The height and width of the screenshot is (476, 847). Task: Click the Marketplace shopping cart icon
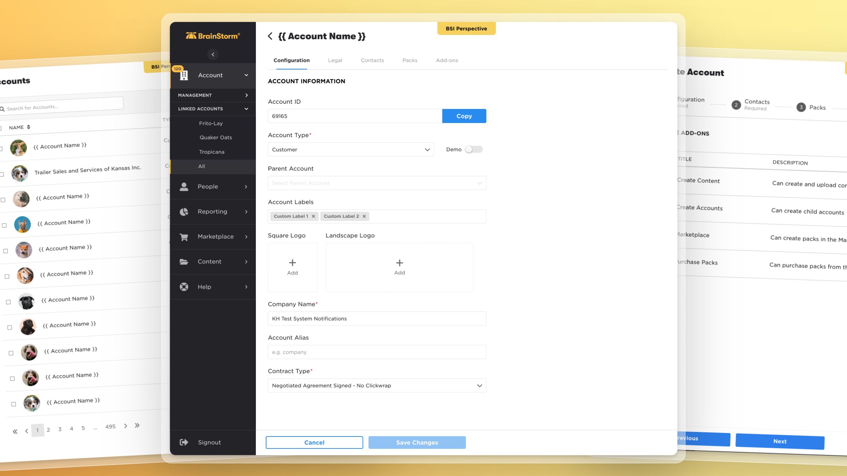tap(184, 237)
